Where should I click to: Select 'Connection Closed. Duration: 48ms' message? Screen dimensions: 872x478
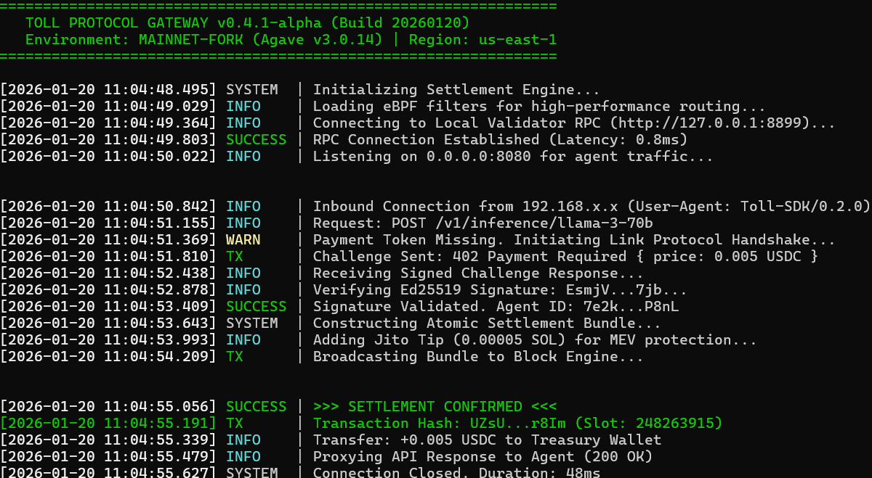[456, 472]
